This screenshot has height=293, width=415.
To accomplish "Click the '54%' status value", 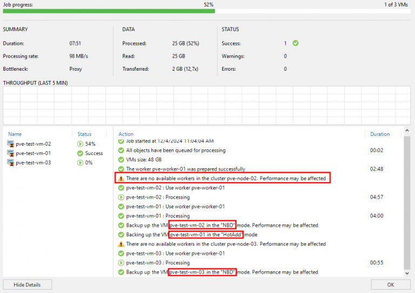I will [x=90, y=144].
